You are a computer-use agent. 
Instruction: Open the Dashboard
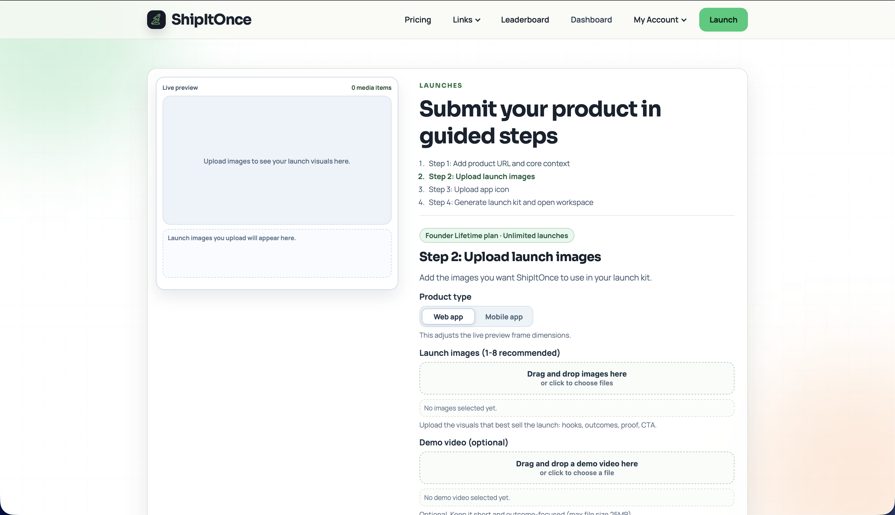tap(591, 19)
